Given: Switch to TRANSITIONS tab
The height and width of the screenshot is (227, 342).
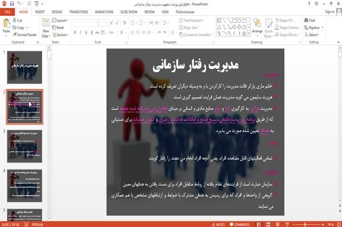Looking at the screenshot, I should (79, 12).
